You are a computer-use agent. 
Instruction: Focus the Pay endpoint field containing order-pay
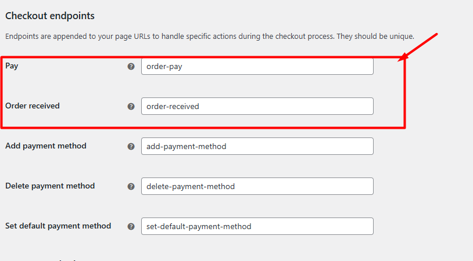257,66
